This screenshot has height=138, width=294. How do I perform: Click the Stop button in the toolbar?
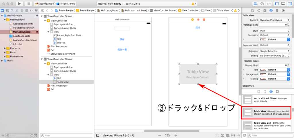point(29,3)
